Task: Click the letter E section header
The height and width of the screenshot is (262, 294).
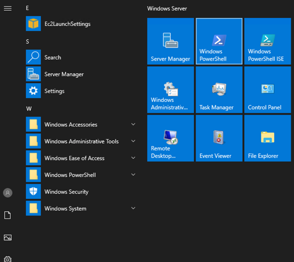Action: (27, 8)
